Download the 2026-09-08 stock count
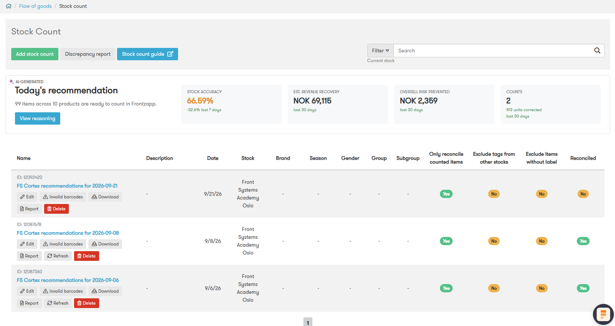Image resolution: width=615 pixels, height=326 pixels. pos(105,244)
